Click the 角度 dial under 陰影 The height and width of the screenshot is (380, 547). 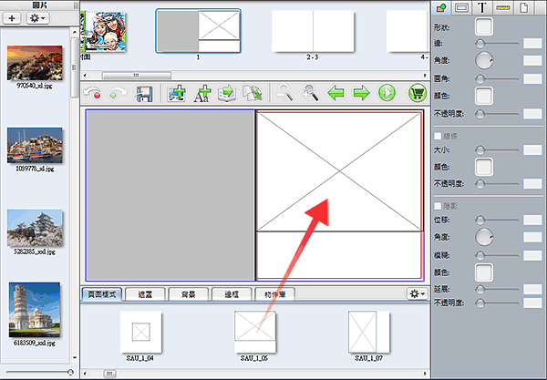tap(484, 237)
